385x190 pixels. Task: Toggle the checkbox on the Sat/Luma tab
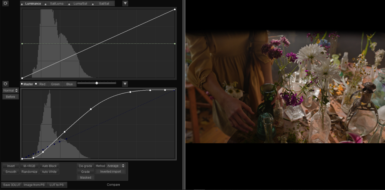(x=46, y=4)
